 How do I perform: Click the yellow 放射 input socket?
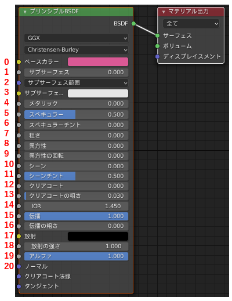19,236
